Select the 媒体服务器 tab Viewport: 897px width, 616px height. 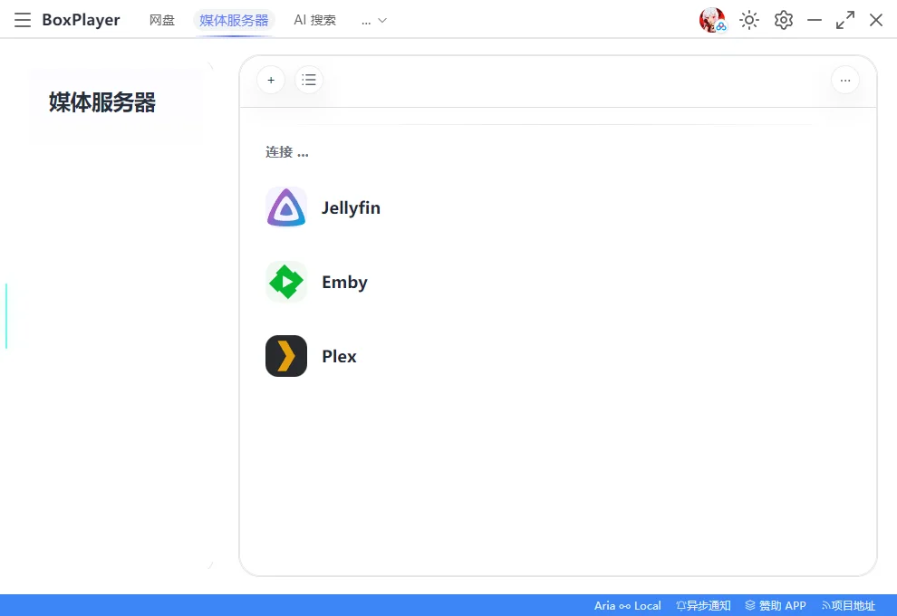point(234,20)
